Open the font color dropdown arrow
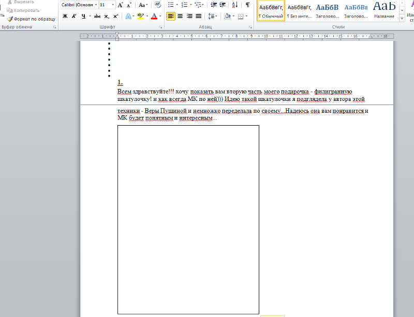This screenshot has width=414, height=317. click(160, 16)
